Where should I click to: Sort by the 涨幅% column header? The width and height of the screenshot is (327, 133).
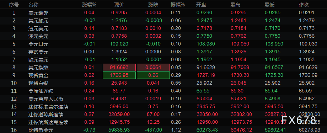[89, 5]
